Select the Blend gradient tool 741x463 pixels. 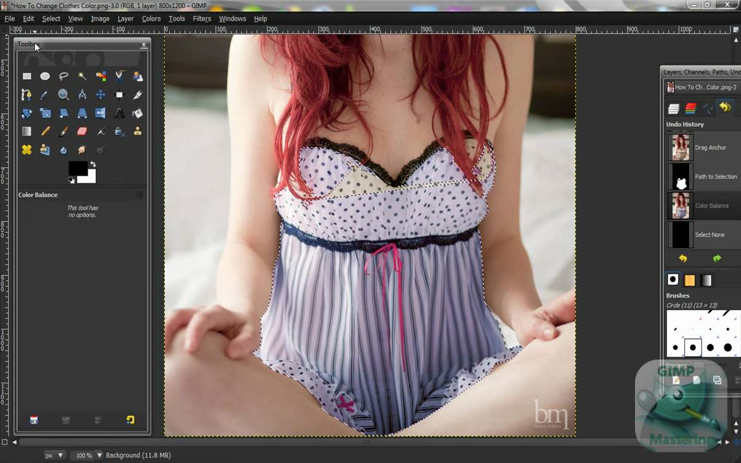point(26,131)
